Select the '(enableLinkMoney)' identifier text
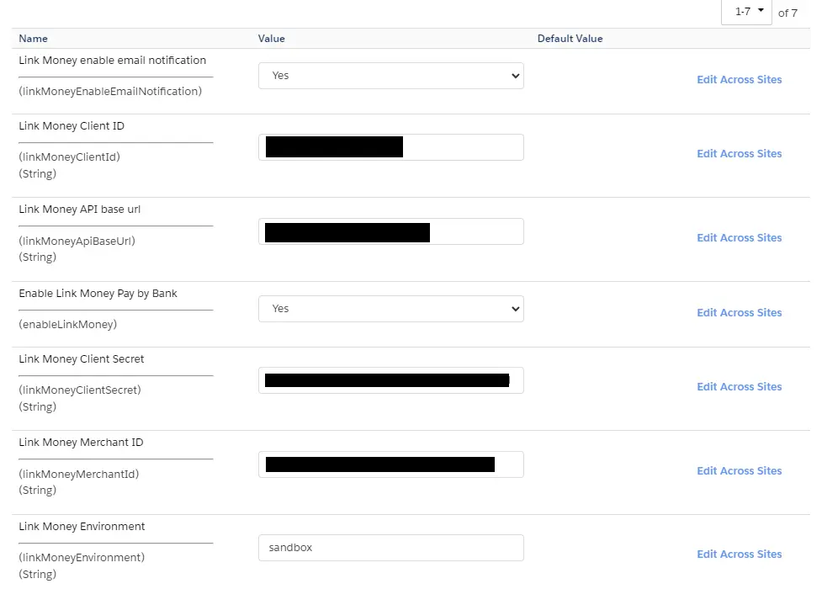This screenshot has height=589, width=822. [x=67, y=325]
